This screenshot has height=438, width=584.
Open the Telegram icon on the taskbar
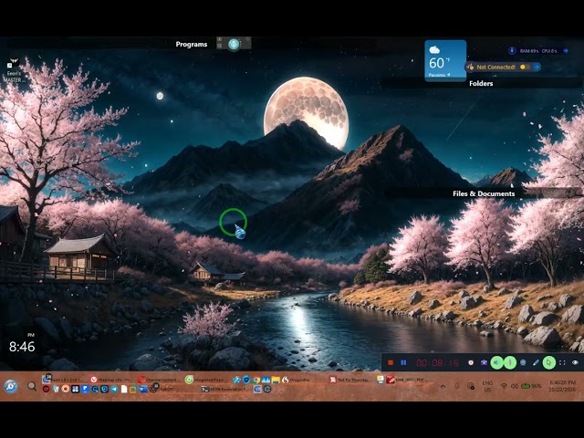click(114, 389)
